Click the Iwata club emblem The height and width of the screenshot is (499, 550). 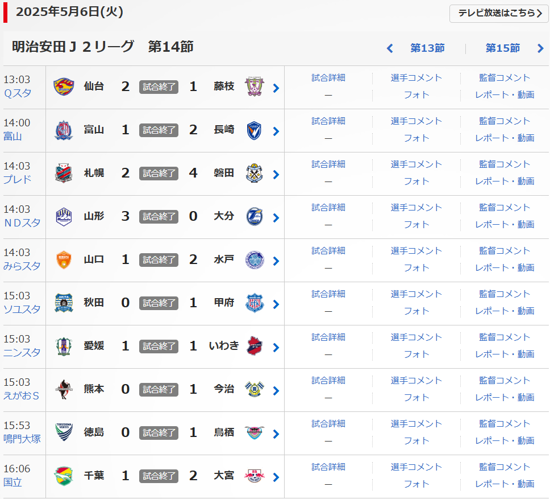(x=254, y=174)
